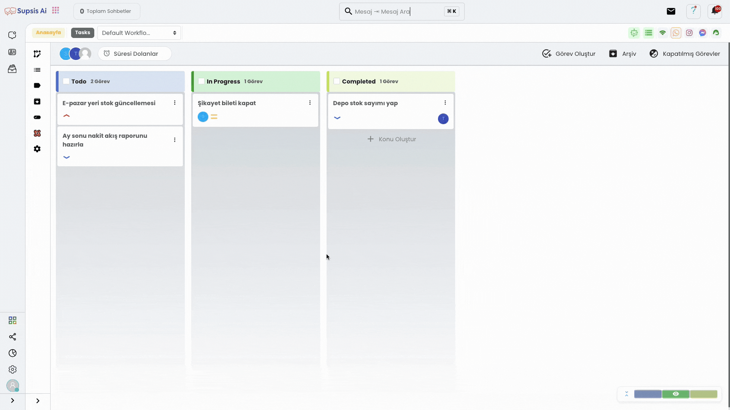Click the Mesaj Ara search field
Image resolution: width=730 pixels, height=410 pixels.
click(401, 11)
